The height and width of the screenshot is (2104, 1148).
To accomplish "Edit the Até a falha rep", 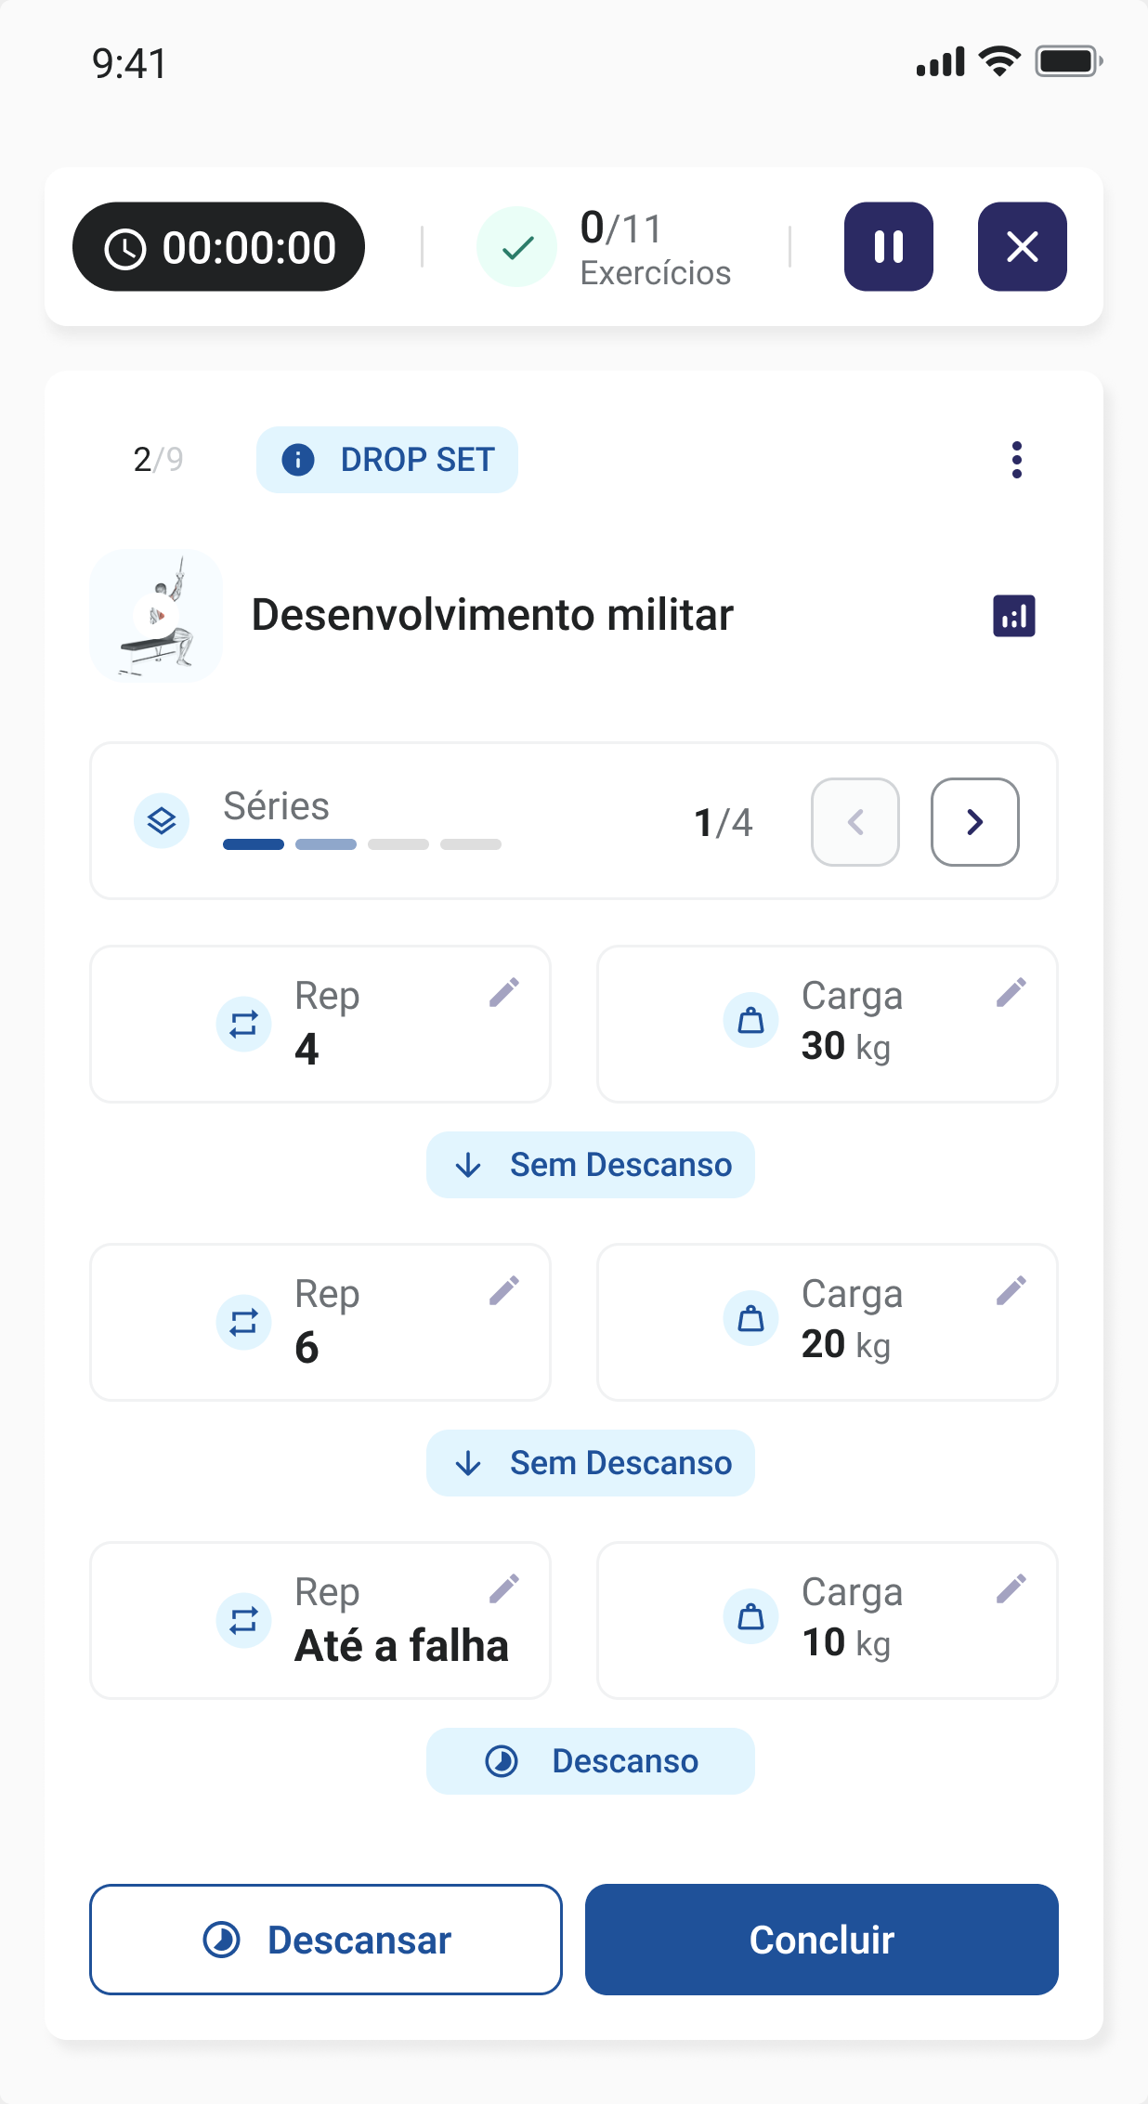I will (x=504, y=1588).
